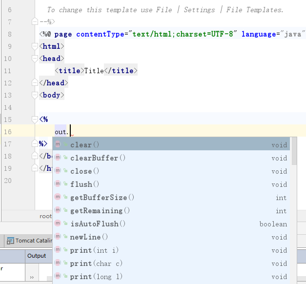Click line number 8 in gutter
Viewport: 306px width, 284px height.
tap(10, 34)
